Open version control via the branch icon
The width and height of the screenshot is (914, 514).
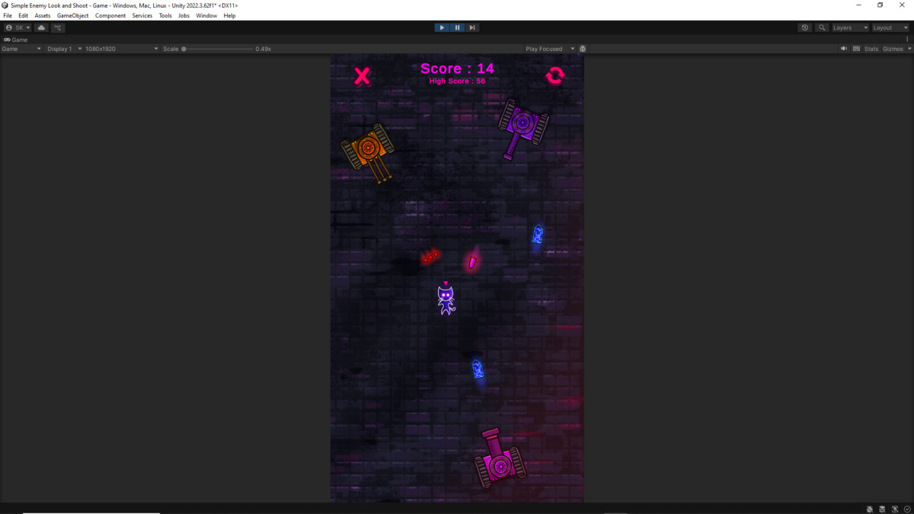tap(57, 27)
